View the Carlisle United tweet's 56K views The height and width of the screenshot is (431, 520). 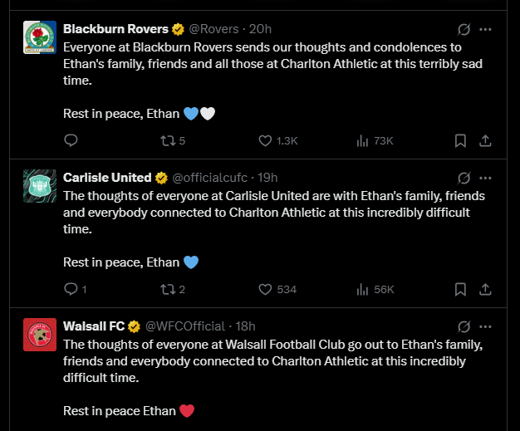[375, 289]
